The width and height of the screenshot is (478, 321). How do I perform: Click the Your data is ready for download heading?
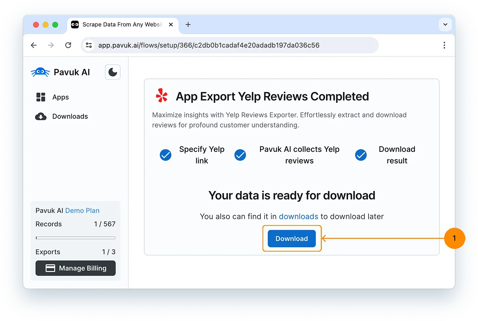click(292, 195)
